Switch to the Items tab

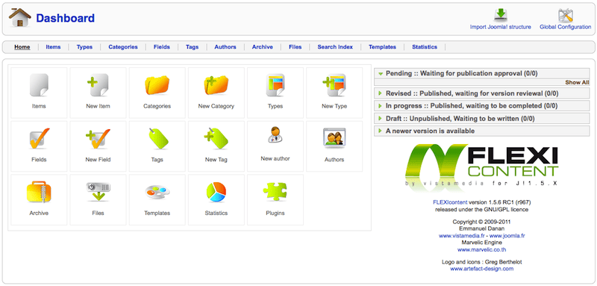(x=53, y=47)
